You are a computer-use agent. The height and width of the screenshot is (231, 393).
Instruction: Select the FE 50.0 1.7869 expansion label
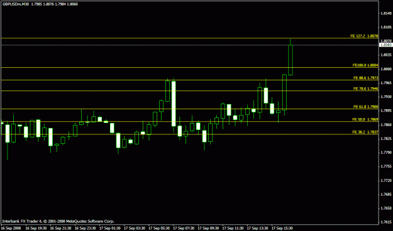(x=365, y=119)
